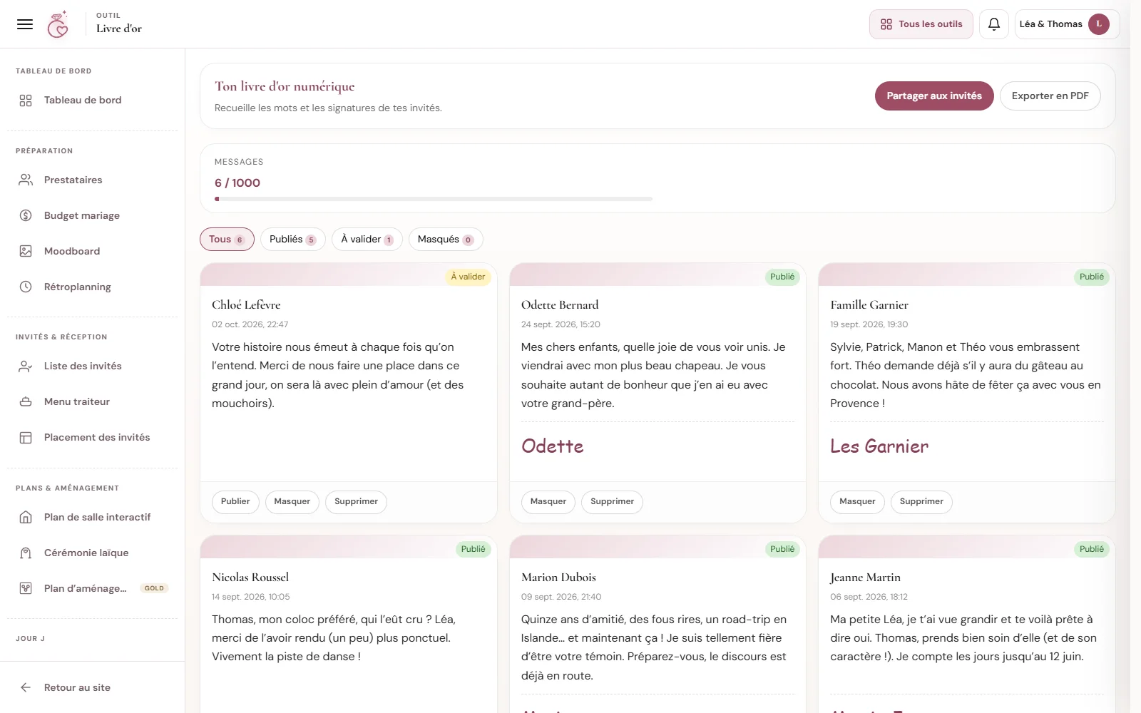The image size is (1141, 713).
Task: Click Partager aux invités button
Action: tap(934, 96)
